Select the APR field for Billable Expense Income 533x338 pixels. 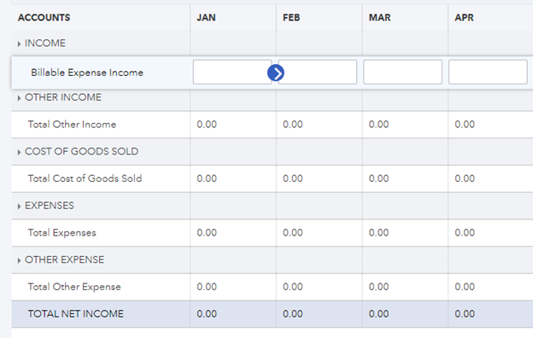(x=488, y=72)
